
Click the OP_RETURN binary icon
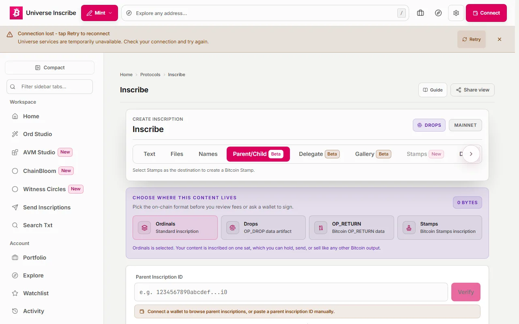click(321, 228)
